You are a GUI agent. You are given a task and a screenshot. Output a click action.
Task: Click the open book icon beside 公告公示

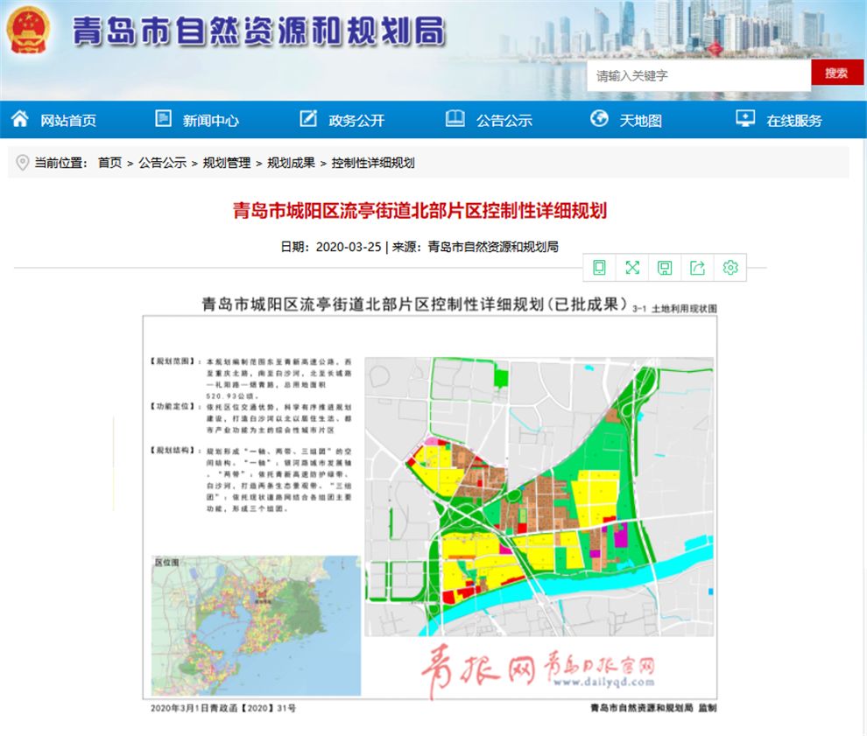(x=455, y=119)
